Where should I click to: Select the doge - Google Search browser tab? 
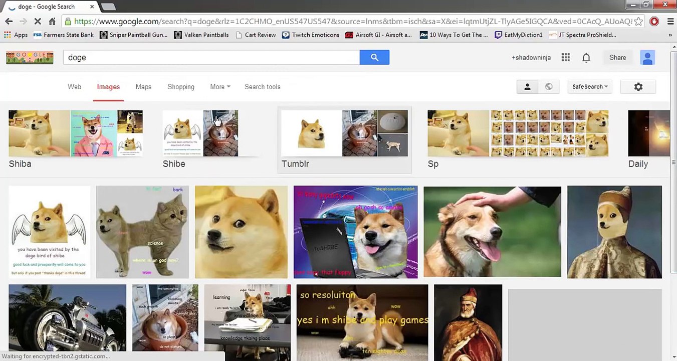[x=50, y=7]
